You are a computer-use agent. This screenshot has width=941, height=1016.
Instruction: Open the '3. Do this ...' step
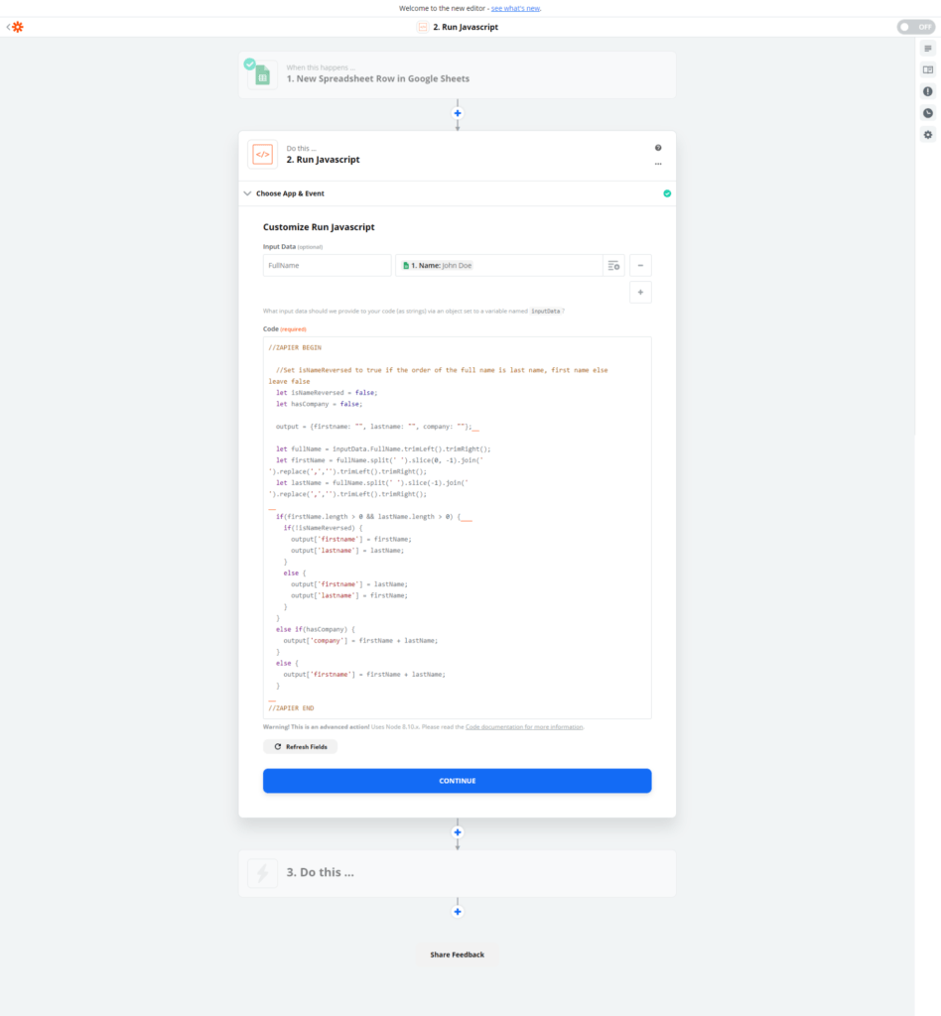click(x=457, y=873)
